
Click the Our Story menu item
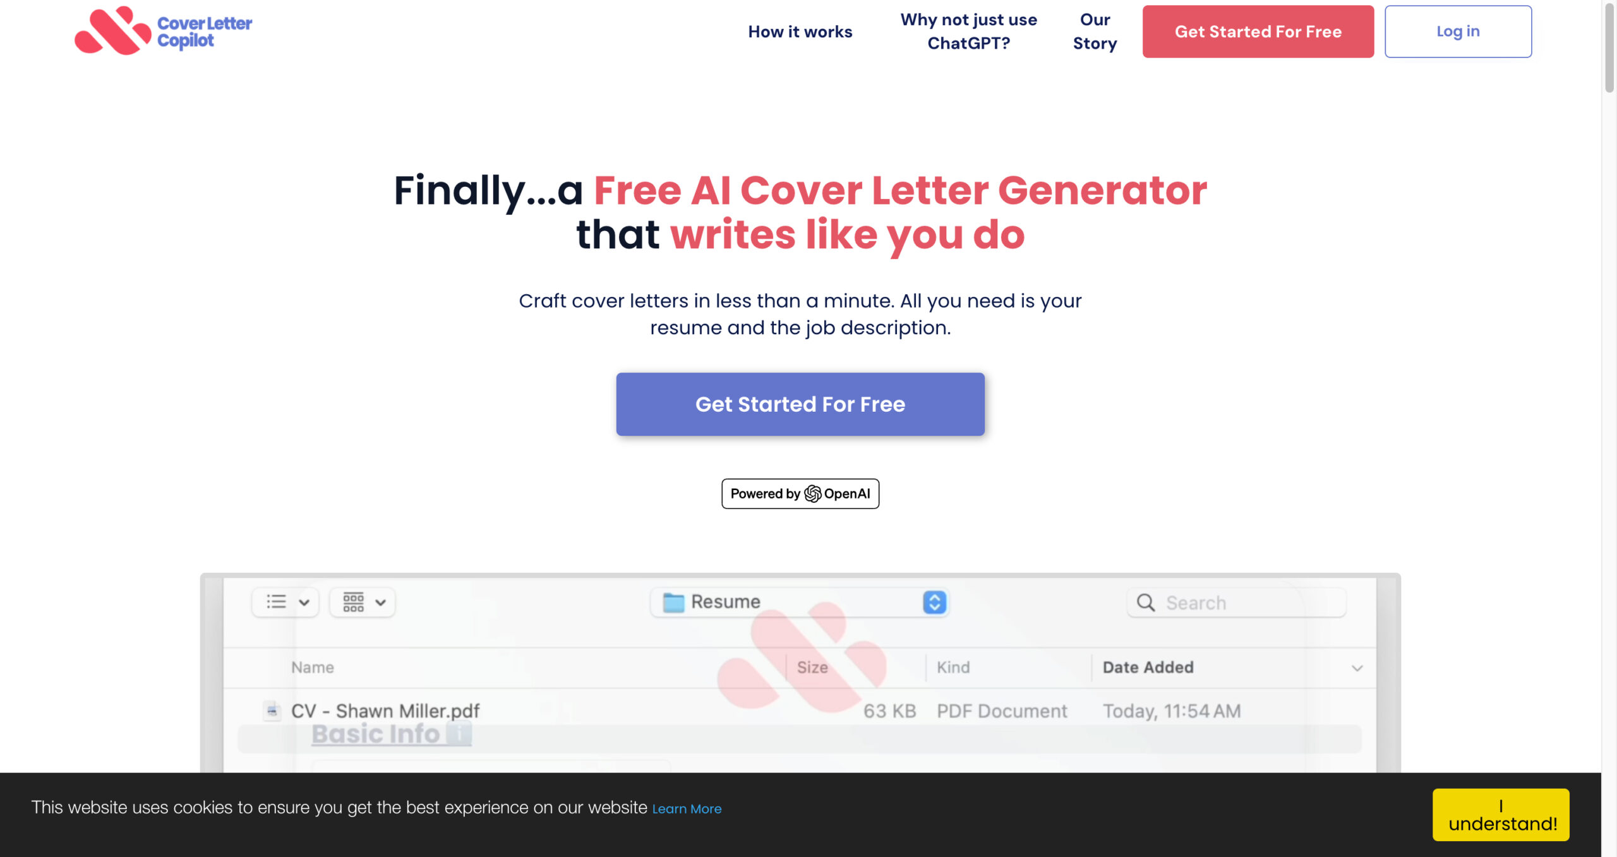point(1094,31)
